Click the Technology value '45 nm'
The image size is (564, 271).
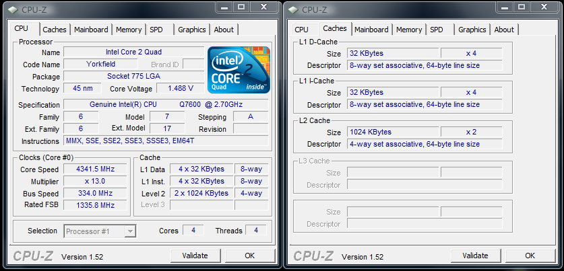pos(83,88)
